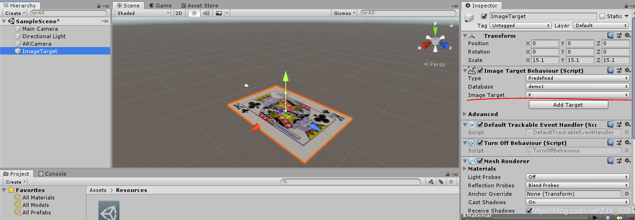The image size is (635, 220).
Task: Lock the Hierarchy panel
Action: pyautogui.click(x=99, y=6)
